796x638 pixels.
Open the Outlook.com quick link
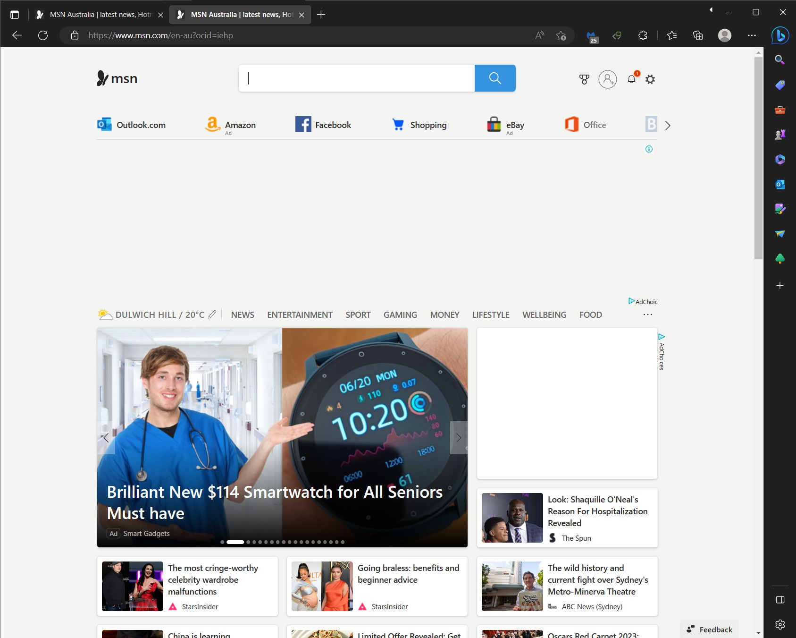(x=131, y=125)
